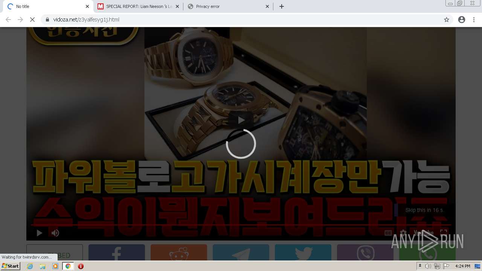
Task: Launch Internet Explorer from taskbar
Action: 30,266
